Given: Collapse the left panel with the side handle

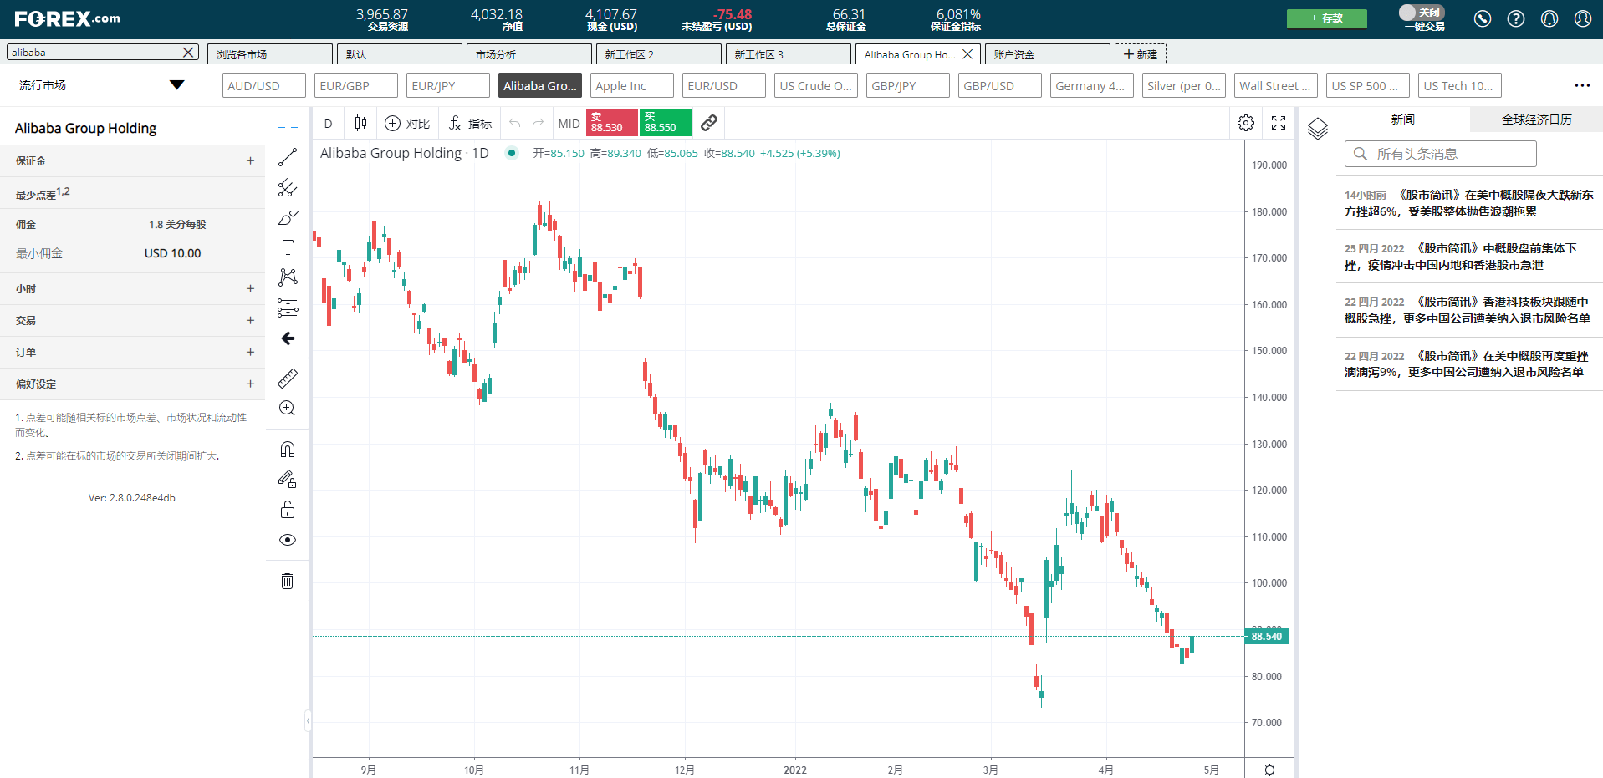Looking at the screenshot, I should click(308, 720).
